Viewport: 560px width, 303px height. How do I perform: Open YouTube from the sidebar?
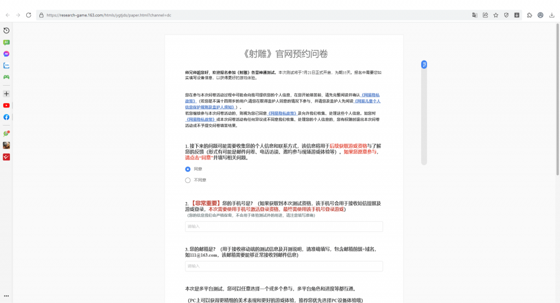coord(7,105)
